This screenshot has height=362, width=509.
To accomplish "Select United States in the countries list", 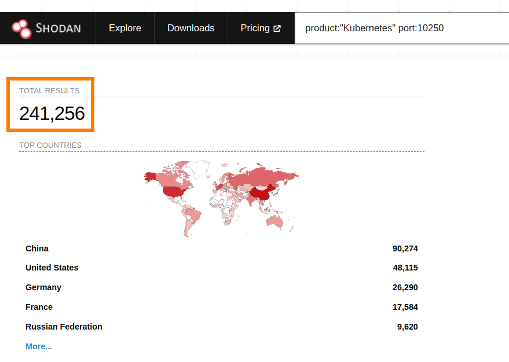I will pyautogui.click(x=52, y=268).
